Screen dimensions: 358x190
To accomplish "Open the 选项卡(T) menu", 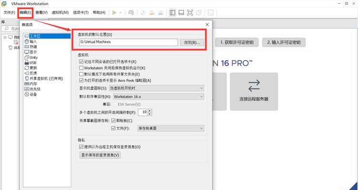I will 80,12.
